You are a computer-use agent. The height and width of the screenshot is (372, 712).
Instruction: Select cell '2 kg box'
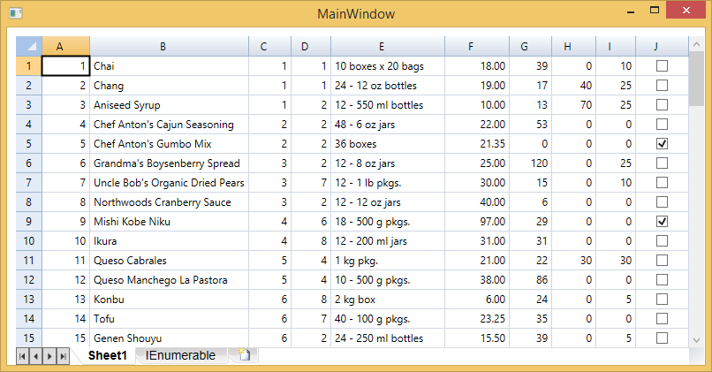[x=388, y=300]
